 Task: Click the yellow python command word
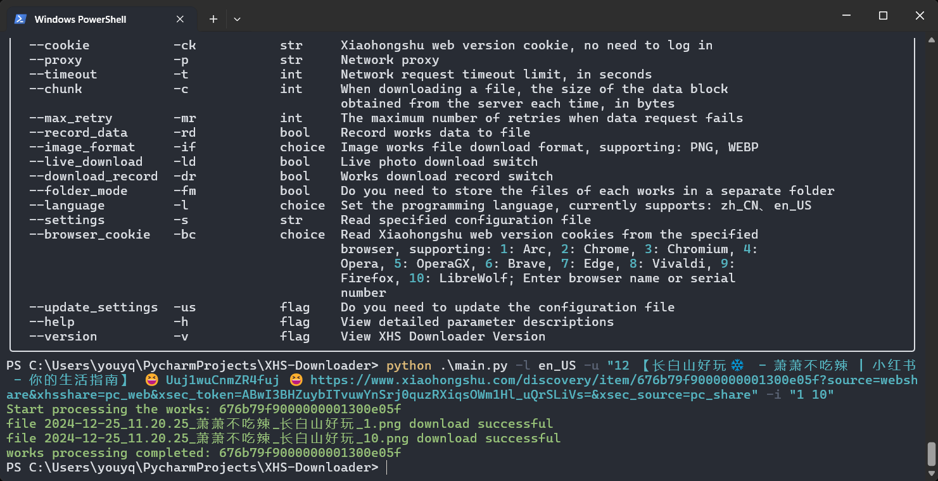tap(409, 366)
